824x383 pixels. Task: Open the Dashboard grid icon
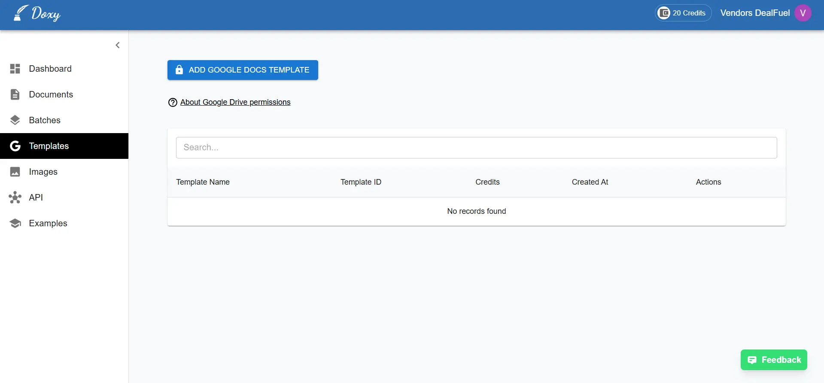tap(15, 69)
